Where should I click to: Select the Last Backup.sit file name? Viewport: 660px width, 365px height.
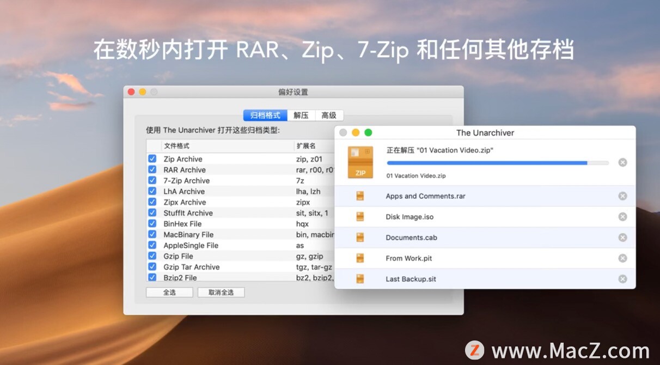[x=411, y=279]
